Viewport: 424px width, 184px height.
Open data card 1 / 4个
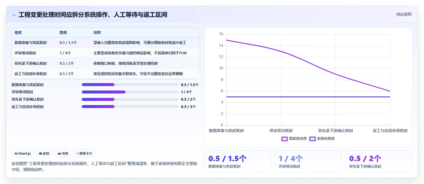click(x=308, y=161)
